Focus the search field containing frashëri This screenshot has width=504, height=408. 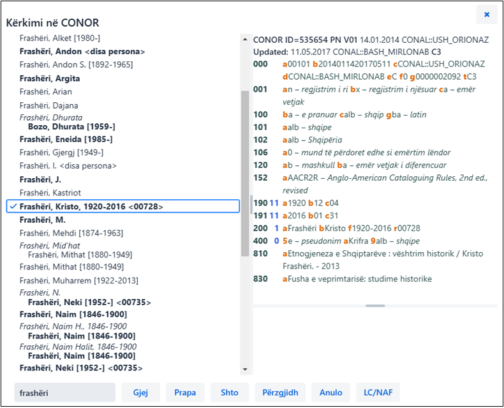[65, 393]
